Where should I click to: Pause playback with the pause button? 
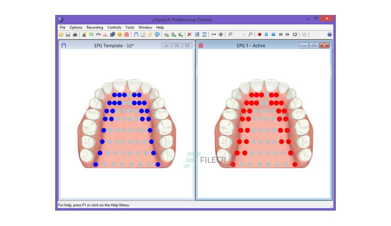click(x=266, y=35)
